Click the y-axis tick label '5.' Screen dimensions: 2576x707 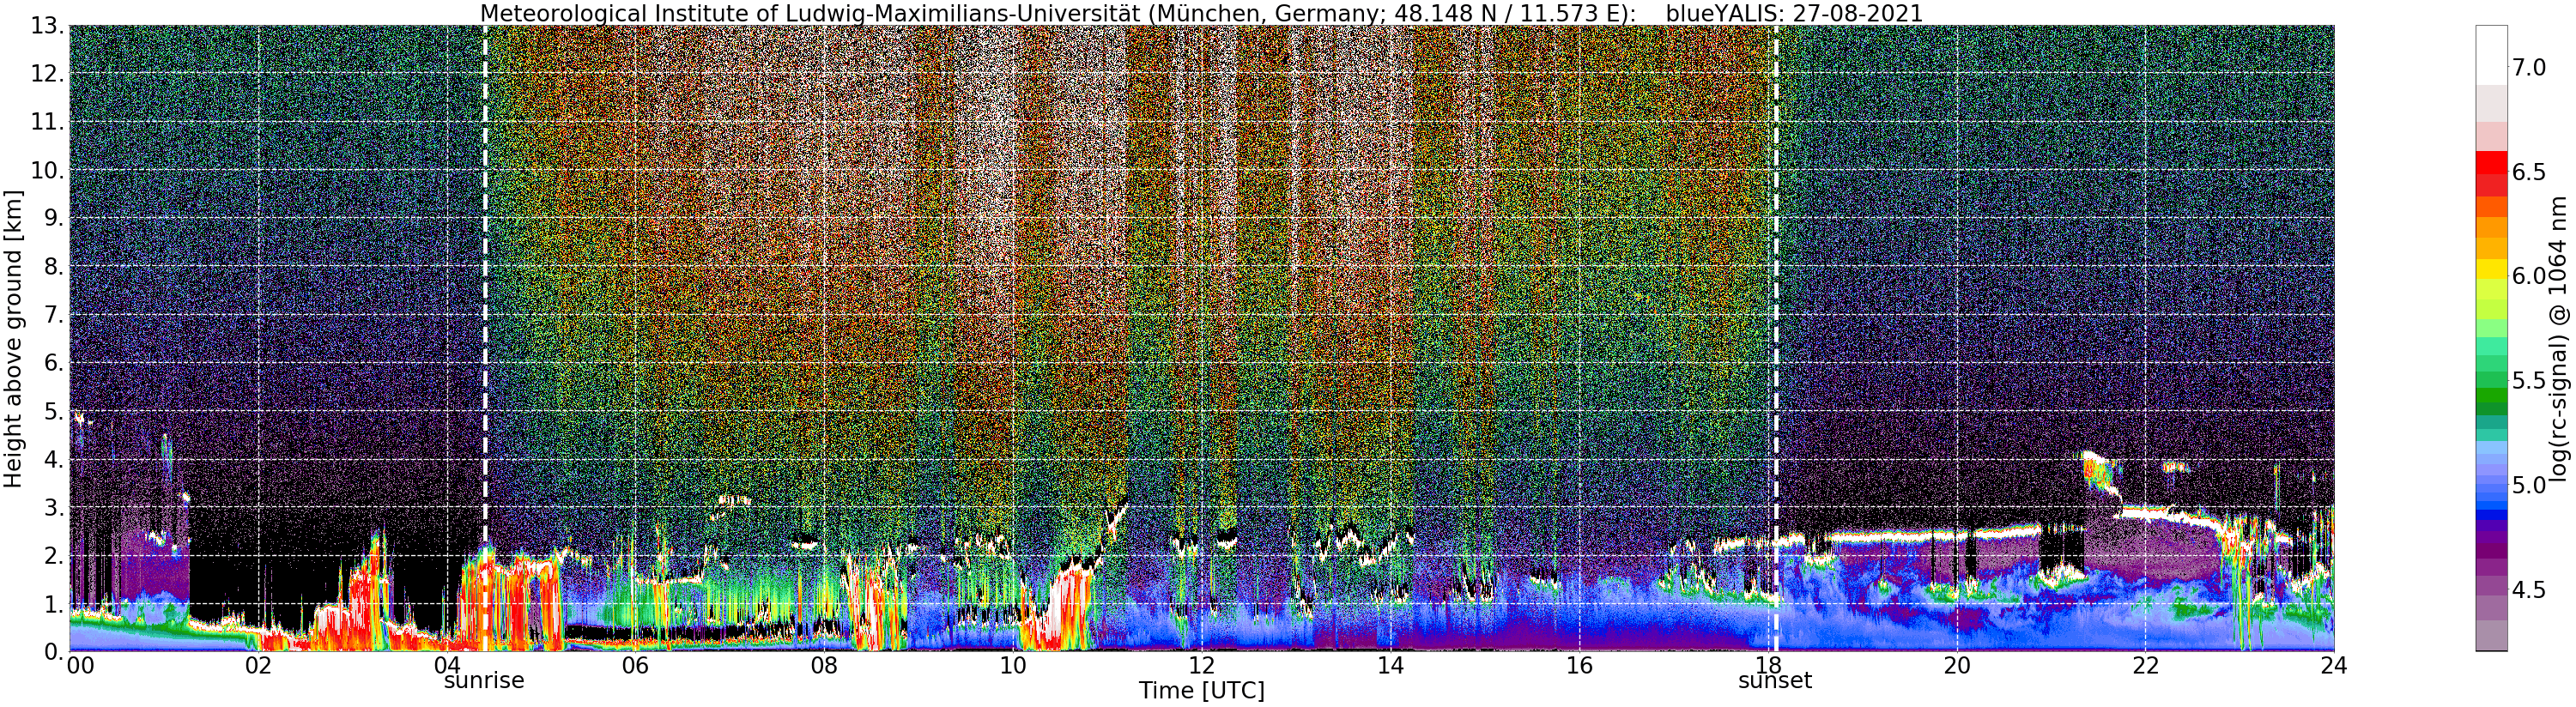(x=54, y=411)
